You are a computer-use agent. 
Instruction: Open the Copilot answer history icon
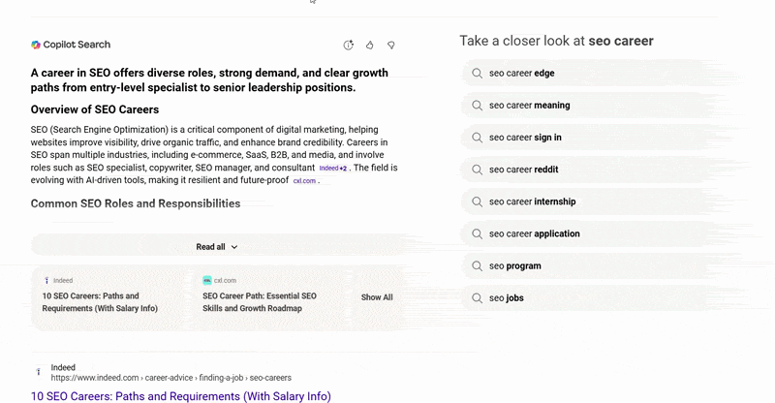349,45
